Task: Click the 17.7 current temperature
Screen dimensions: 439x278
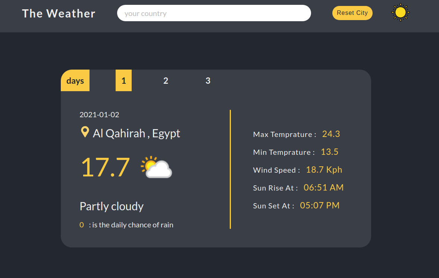Action: click(105, 167)
